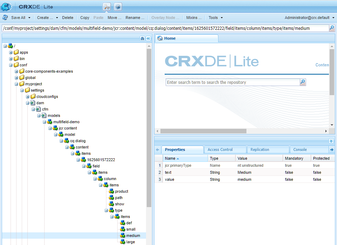Select the def node in tree
This screenshot has width=337, height=245.
[129, 223]
